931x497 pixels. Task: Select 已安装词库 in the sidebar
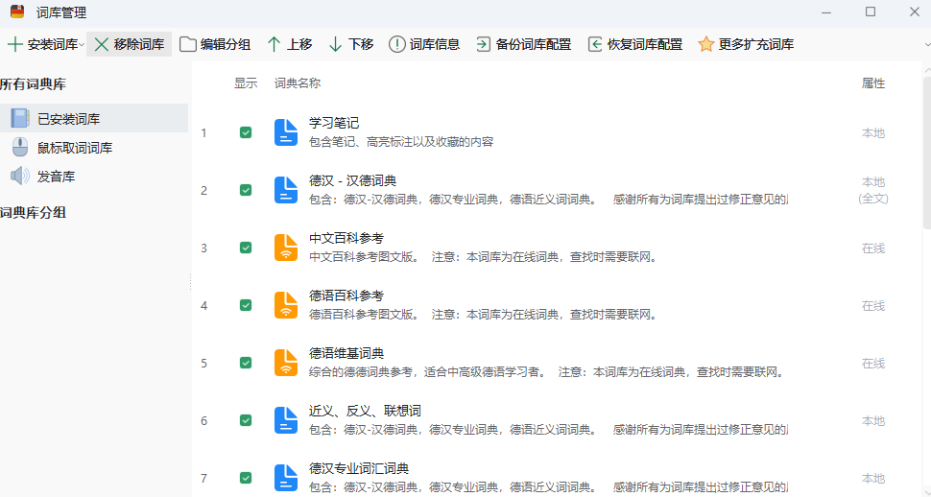(x=68, y=119)
